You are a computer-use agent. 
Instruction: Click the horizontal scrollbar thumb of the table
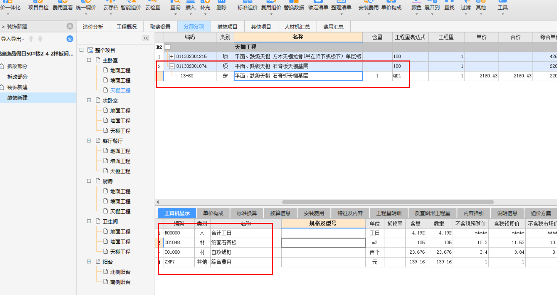(x=388, y=202)
